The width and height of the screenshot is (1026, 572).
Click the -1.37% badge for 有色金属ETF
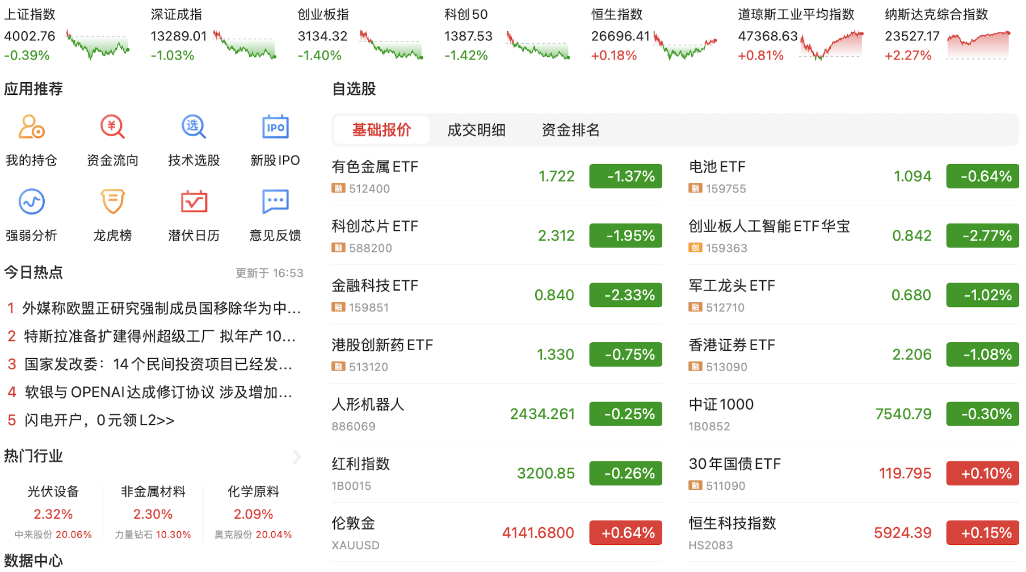click(x=625, y=176)
